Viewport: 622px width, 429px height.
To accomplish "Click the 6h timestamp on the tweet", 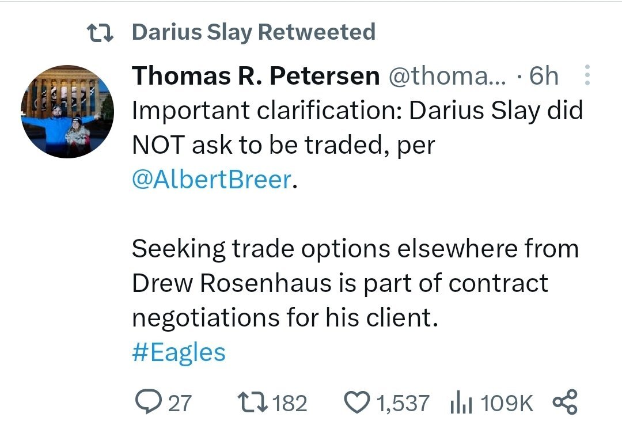I will click(x=544, y=76).
